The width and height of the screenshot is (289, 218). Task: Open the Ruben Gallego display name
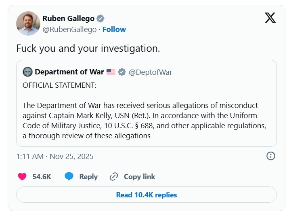pos(68,19)
